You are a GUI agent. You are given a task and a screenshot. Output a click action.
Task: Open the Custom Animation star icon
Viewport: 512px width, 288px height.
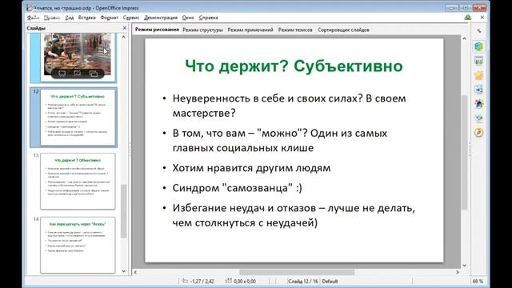478,75
